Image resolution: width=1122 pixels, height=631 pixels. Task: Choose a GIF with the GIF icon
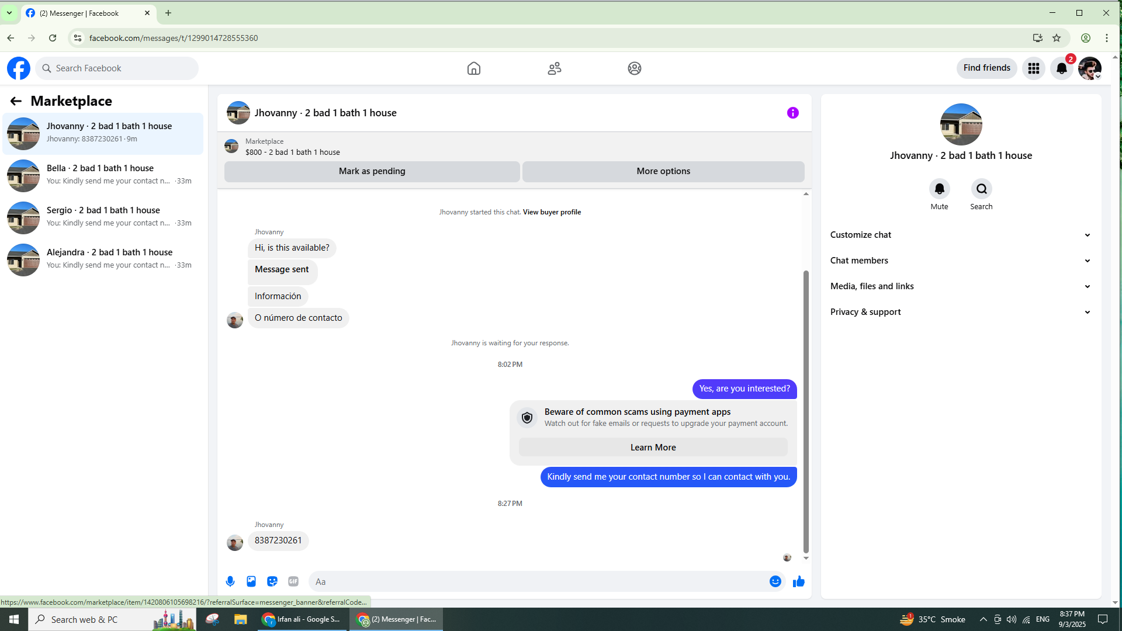click(x=293, y=581)
